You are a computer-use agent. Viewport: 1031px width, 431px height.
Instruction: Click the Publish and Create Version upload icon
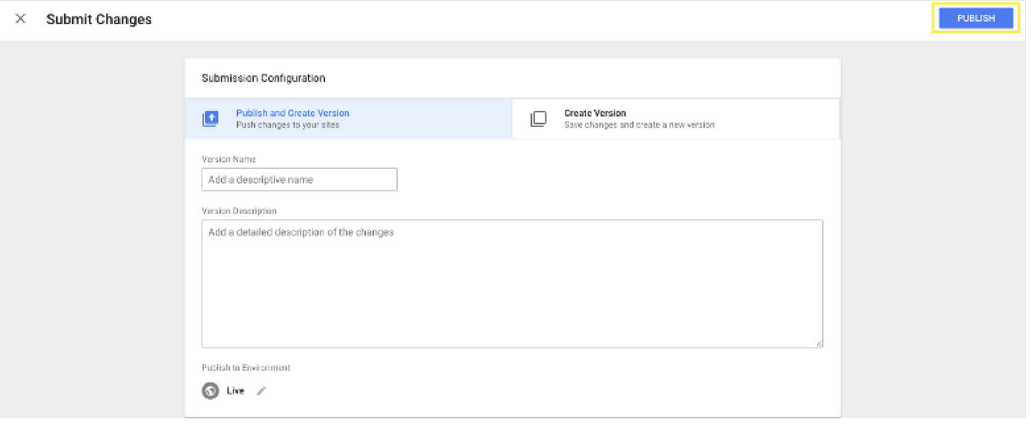211,118
